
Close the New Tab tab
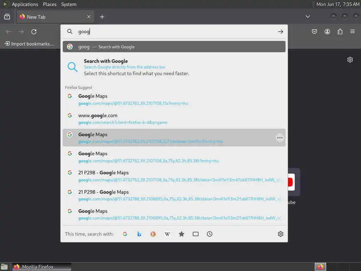(89, 17)
